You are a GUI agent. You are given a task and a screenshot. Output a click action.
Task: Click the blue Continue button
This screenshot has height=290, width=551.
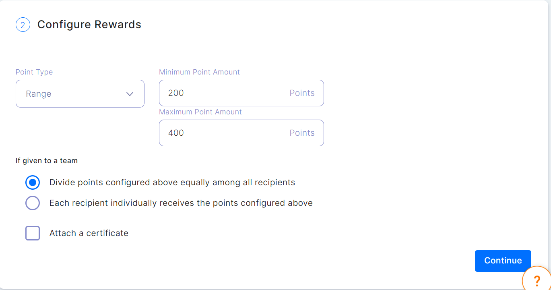coord(503,261)
